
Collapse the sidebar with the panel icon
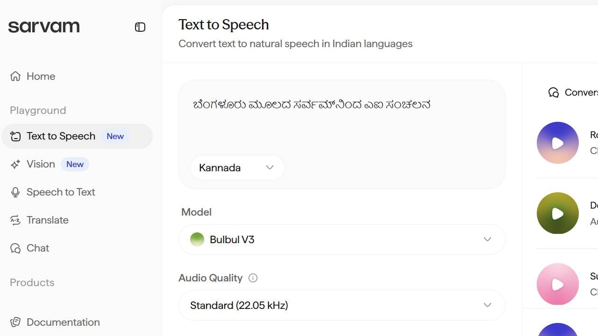click(x=140, y=27)
